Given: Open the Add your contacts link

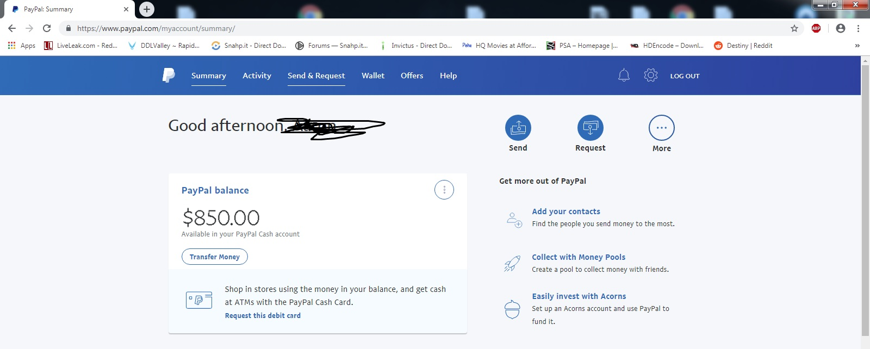Looking at the screenshot, I should point(566,211).
